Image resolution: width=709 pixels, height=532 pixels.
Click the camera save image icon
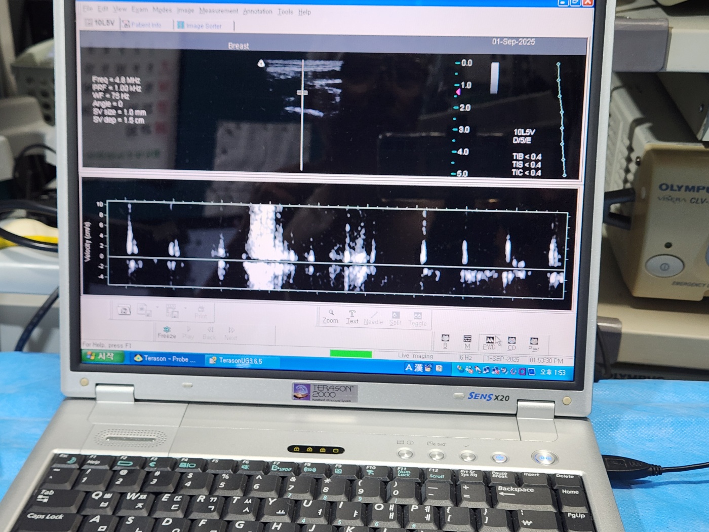tap(124, 310)
